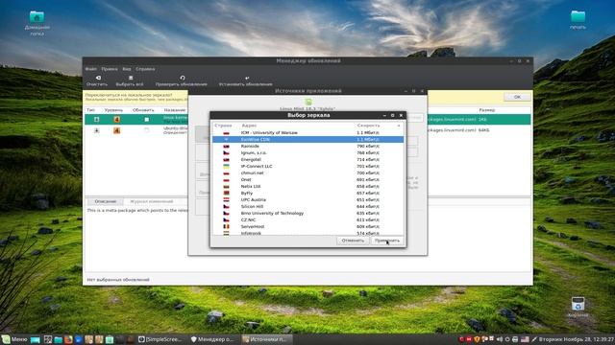
Task: Click the shield update tray icon
Action: [477, 339]
